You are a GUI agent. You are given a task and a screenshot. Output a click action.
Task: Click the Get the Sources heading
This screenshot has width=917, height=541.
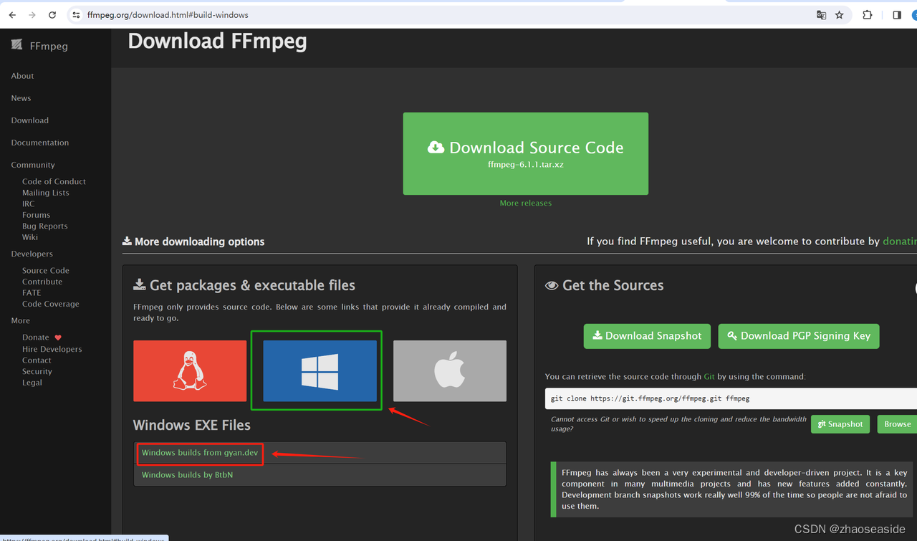pos(605,285)
